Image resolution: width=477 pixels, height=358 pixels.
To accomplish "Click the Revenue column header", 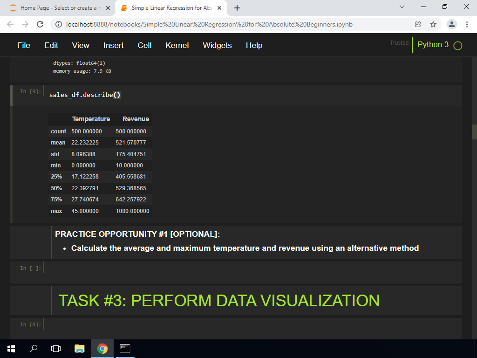I will pos(136,119).
